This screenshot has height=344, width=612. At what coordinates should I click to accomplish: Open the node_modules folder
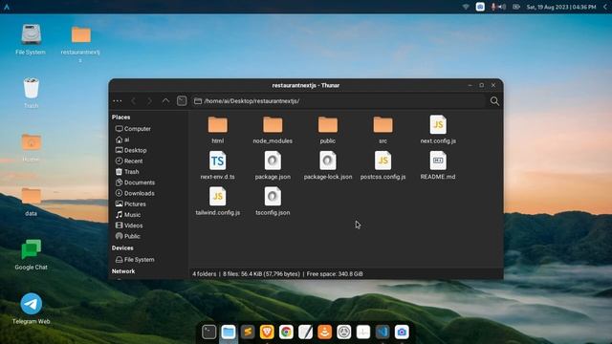(273, 130)
